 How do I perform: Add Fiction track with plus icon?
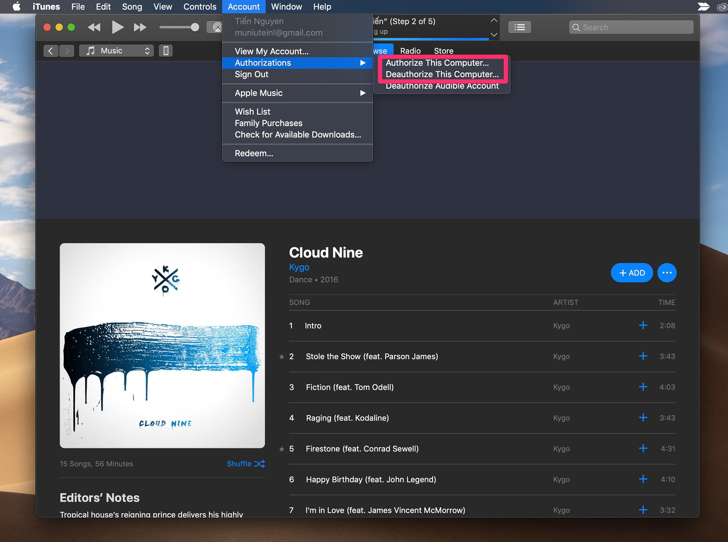pyautogui.click(x=643, y=387)
